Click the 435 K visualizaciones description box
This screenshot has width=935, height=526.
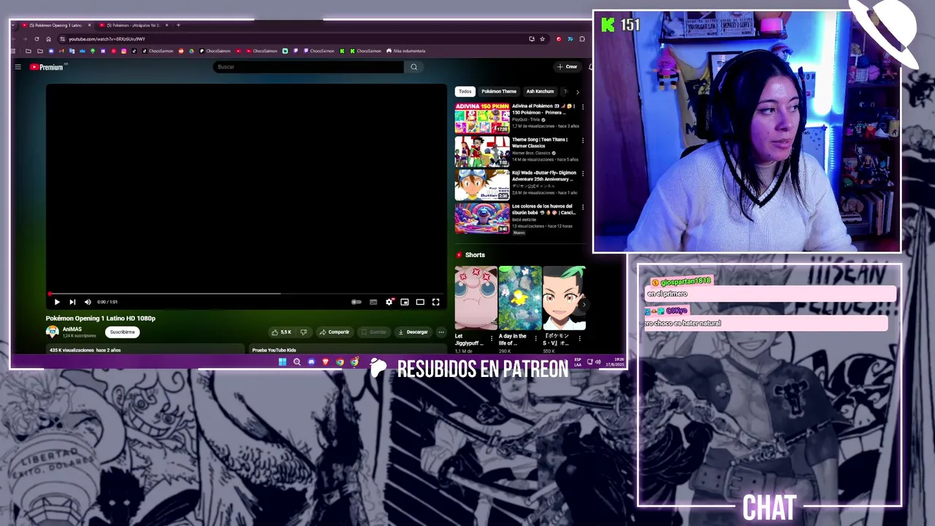pos(145,350)
